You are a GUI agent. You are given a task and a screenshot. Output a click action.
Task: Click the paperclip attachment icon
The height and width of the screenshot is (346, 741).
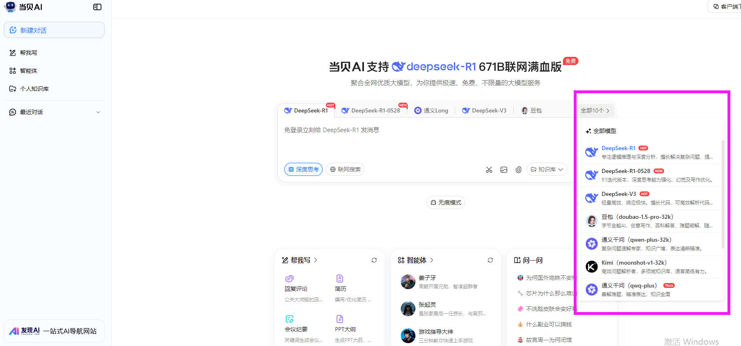519,170
